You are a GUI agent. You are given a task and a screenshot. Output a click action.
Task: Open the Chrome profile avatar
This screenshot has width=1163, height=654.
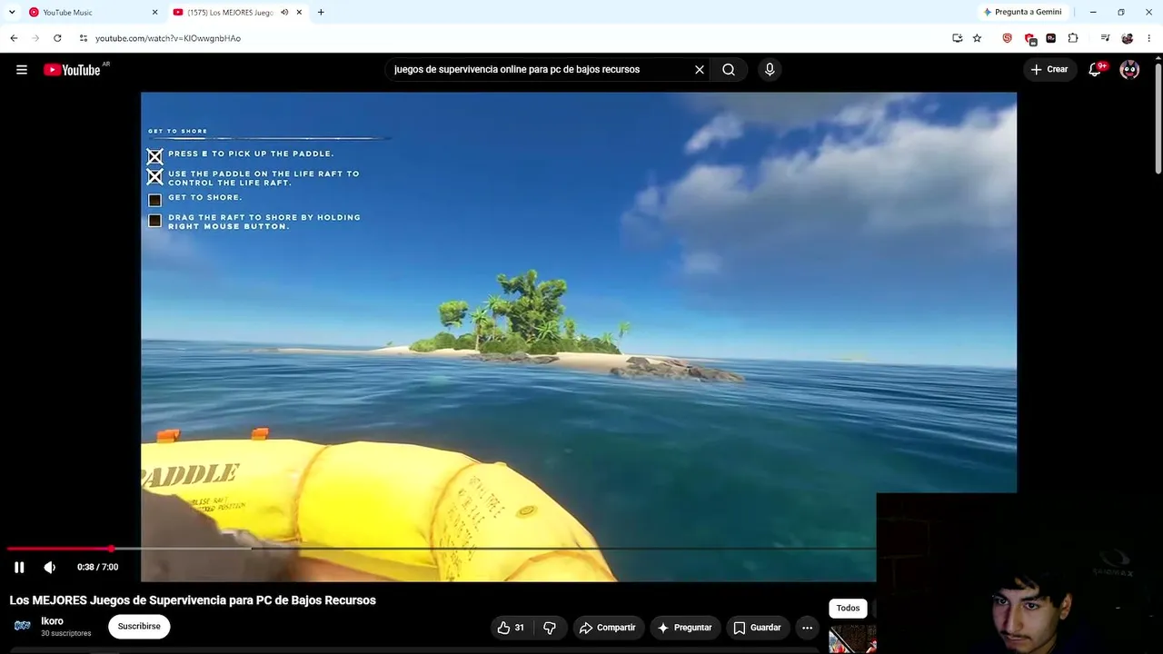[x=1128, y=38]
